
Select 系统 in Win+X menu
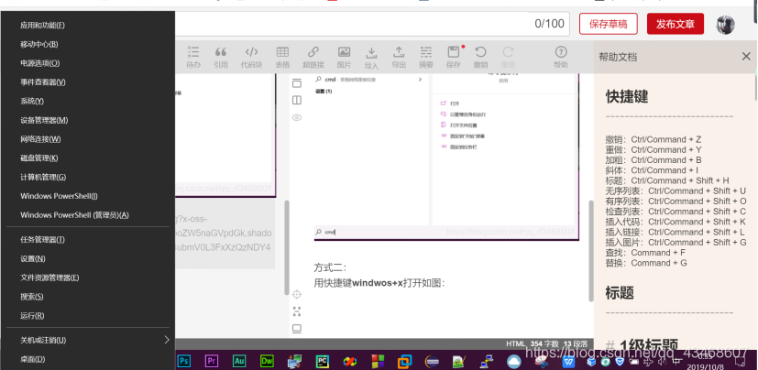point(88,101)
